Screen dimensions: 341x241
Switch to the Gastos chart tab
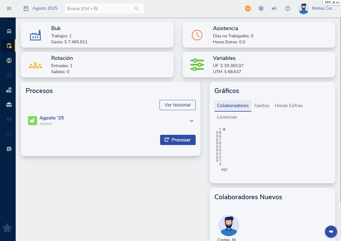(262, 106)
